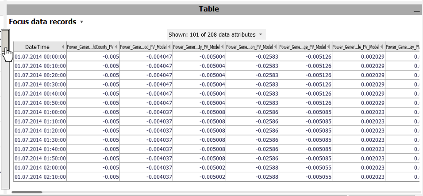Click arrow icon on Power_Gene...ge_PV_Model column
The height and width of the screenshot is (196, 423).
[x=329, y=47]
